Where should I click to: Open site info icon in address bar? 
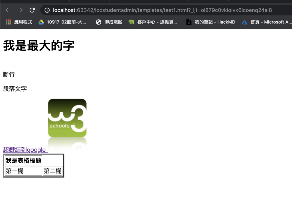tap(47, 10)
